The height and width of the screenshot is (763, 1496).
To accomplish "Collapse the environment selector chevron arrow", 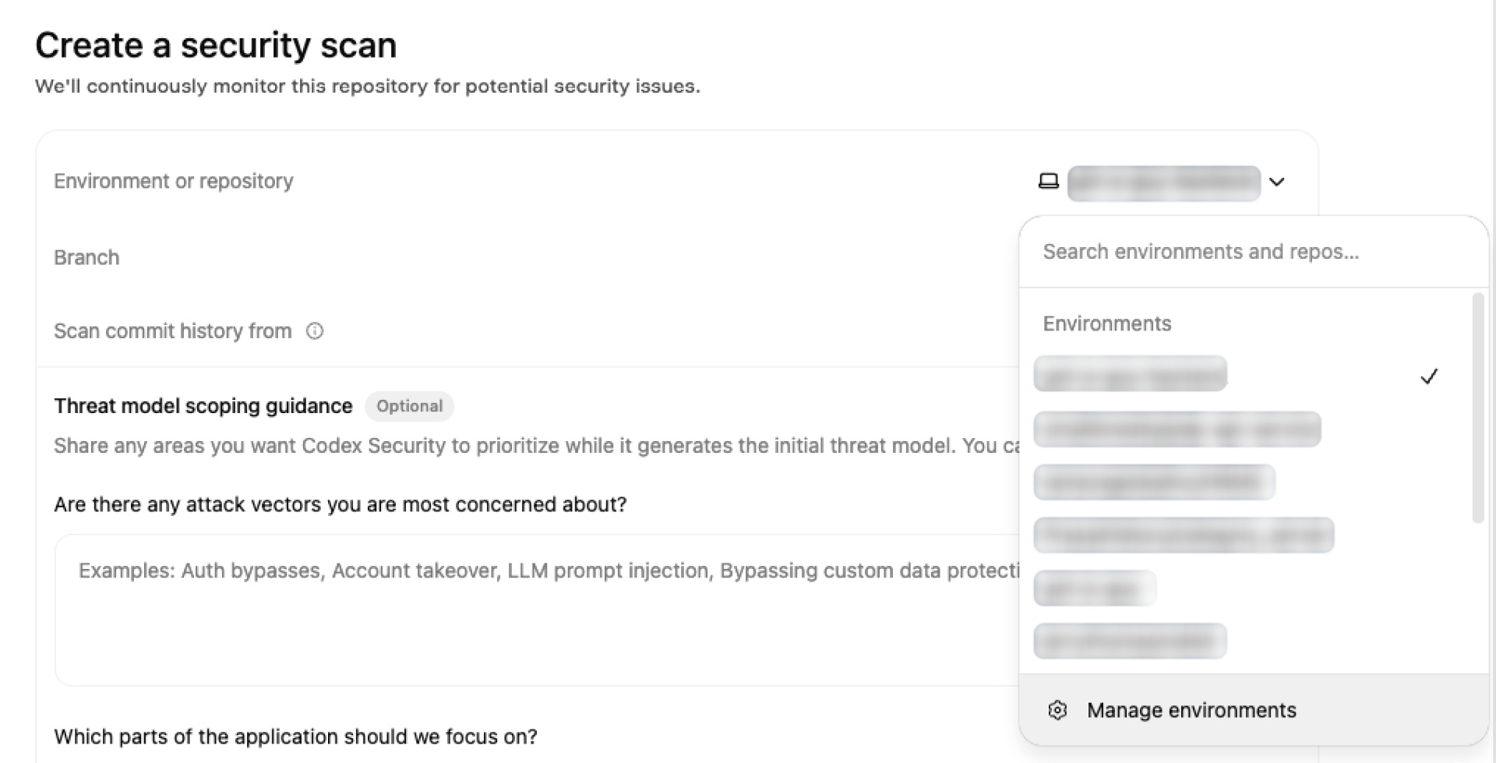I will [x=1276, y=182].
